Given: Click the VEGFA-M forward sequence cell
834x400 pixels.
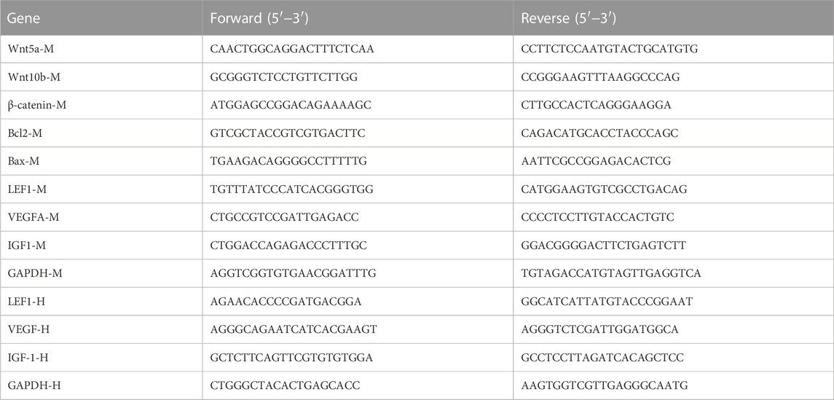Looking at the screenshot, I should pos(358,217).
